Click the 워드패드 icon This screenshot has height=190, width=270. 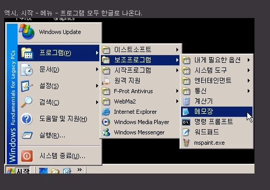(x=186, y=132)
